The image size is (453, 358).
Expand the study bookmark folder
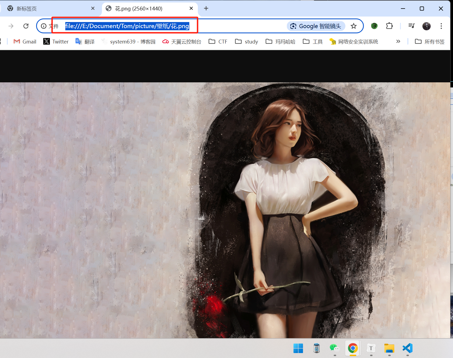point(247,42)
